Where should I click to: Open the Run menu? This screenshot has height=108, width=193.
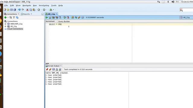pyautogui.click(x=35, y=5)
